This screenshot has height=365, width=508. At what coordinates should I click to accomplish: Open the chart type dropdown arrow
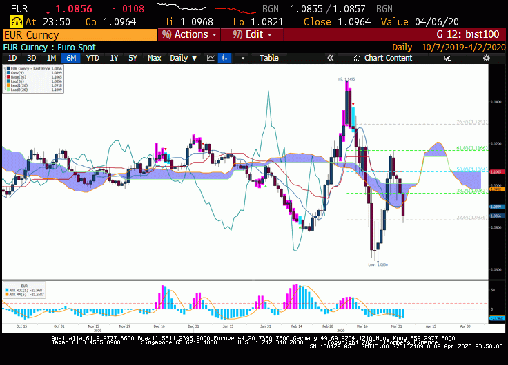[x=243, y=58]
